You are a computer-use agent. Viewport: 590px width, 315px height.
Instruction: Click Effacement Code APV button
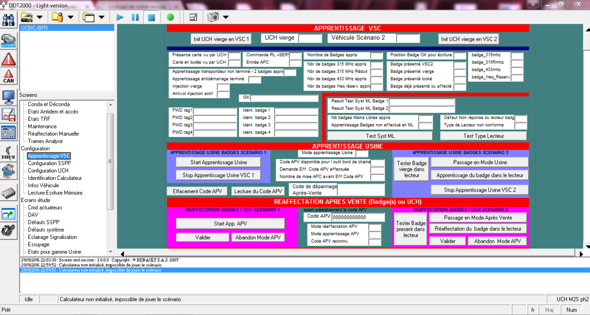pos(197,191)
